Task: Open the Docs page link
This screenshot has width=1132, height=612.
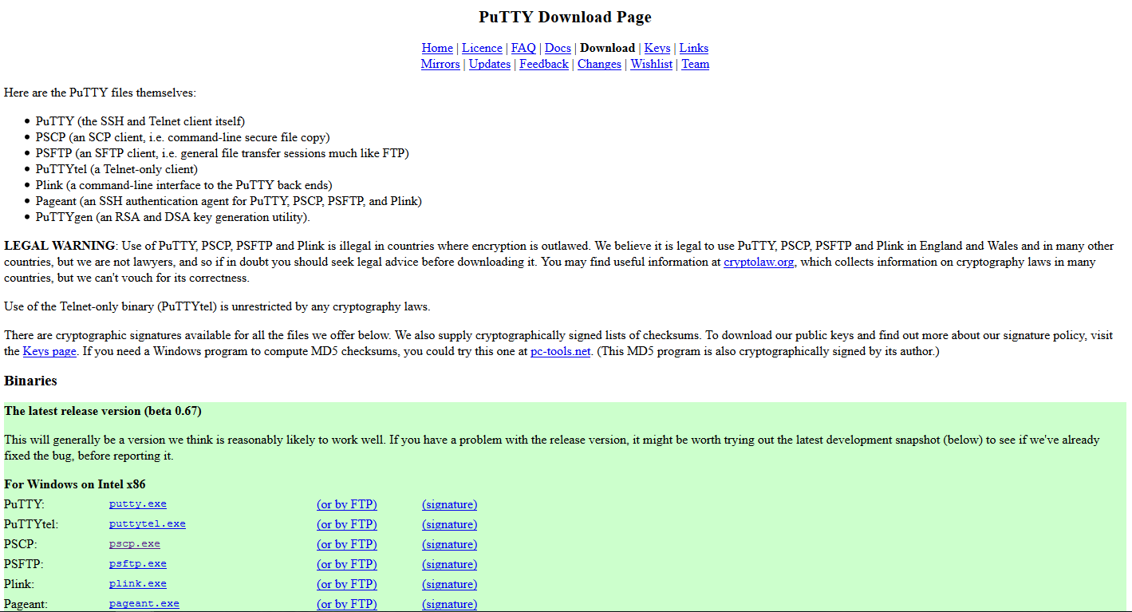Action: coord(558,48)
